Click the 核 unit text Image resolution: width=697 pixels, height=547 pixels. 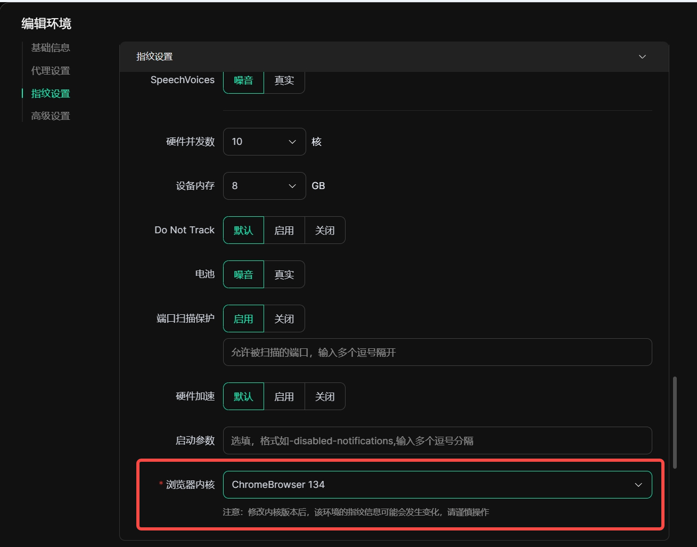(x=316, y=142)
